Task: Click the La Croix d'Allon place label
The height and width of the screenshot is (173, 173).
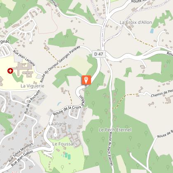Action: click(136, 22)
